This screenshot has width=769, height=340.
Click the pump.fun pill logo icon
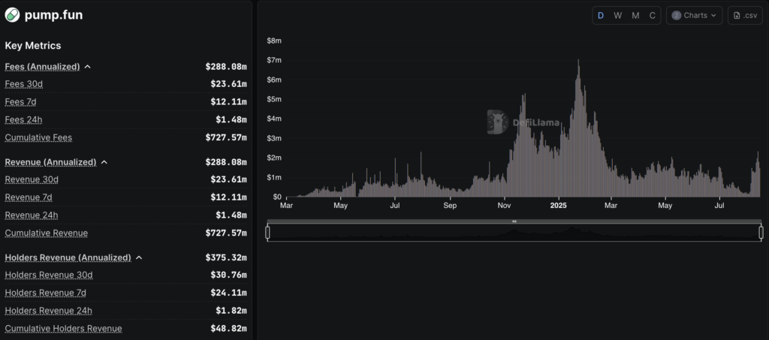(12, 15)
